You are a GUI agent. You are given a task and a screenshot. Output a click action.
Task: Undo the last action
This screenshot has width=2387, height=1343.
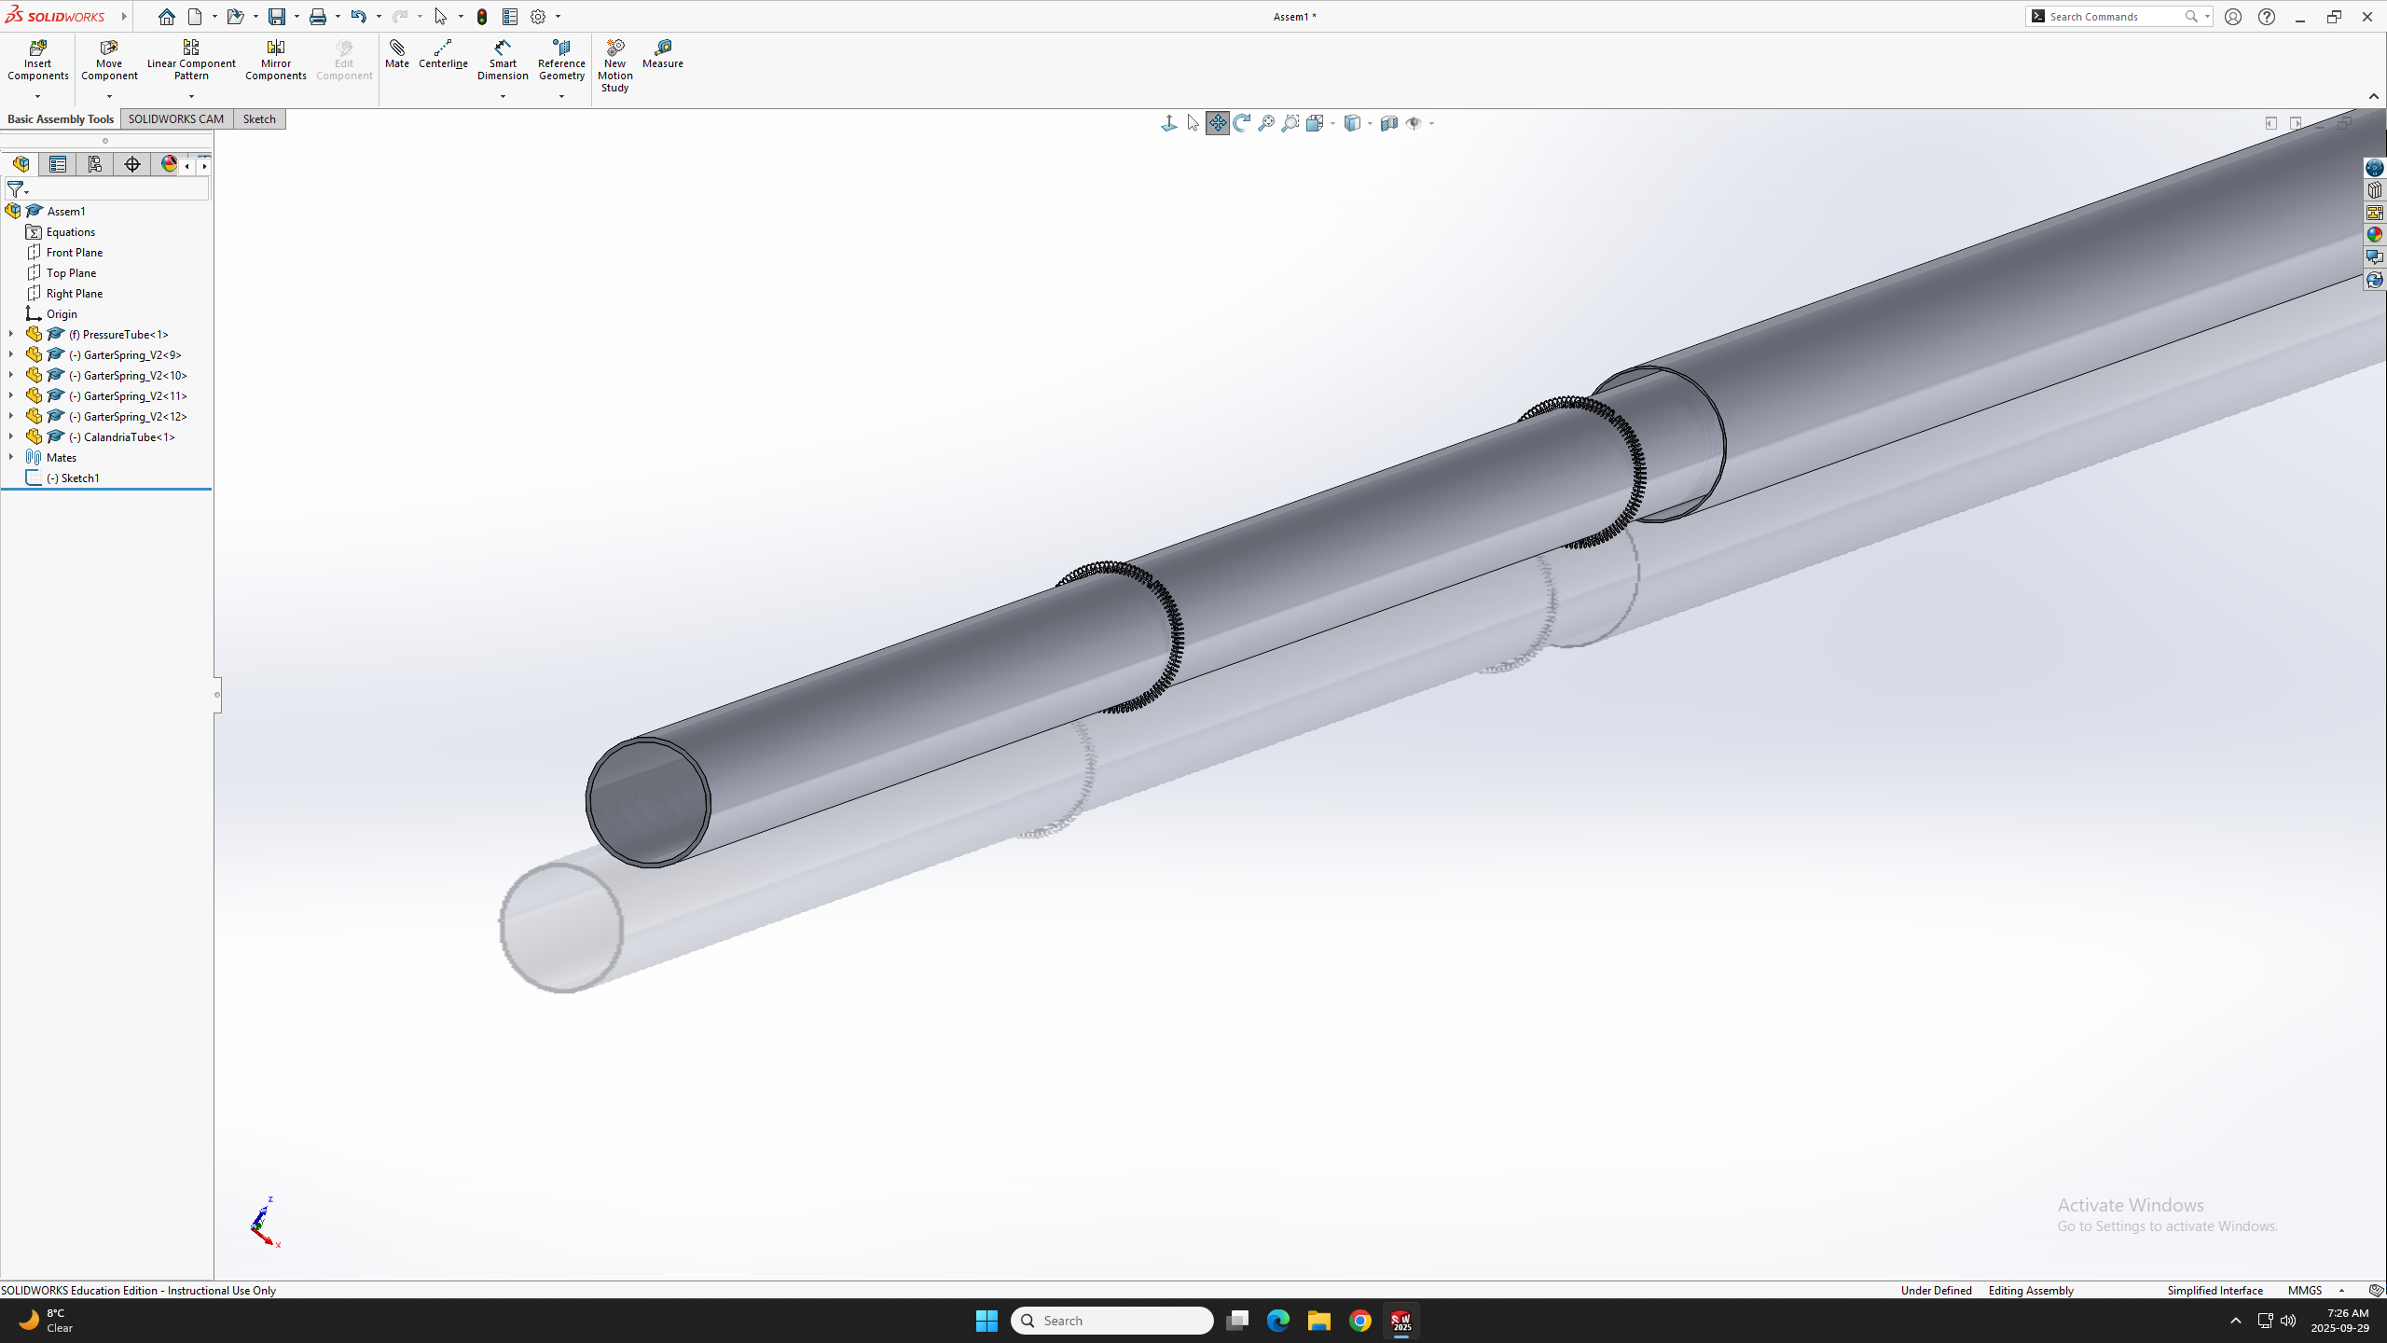coord(359,17)
